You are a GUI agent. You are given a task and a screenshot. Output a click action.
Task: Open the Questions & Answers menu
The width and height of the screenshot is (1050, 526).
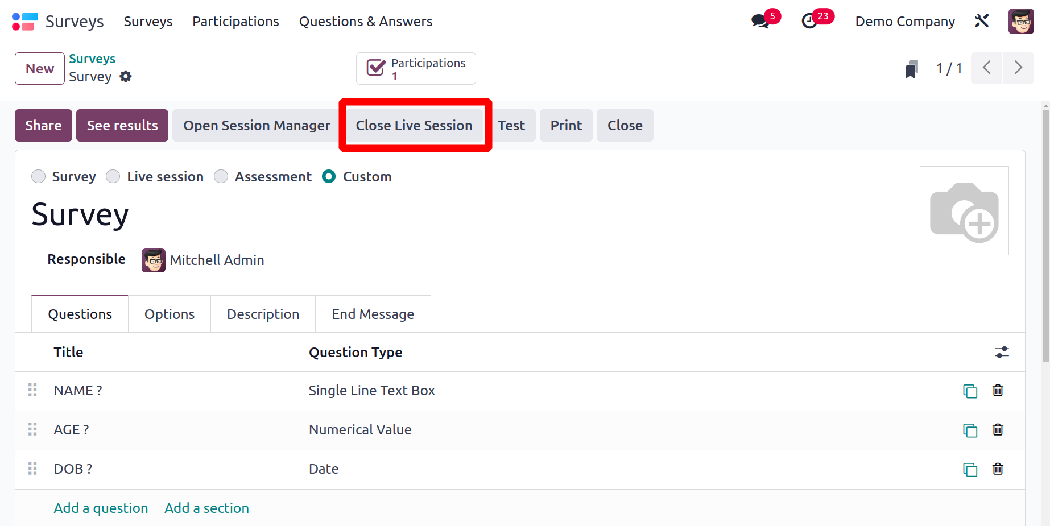coord(366,22)
